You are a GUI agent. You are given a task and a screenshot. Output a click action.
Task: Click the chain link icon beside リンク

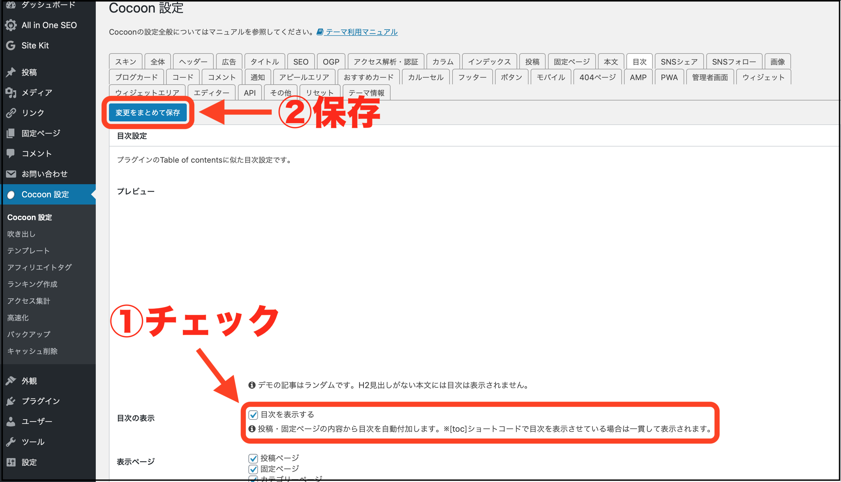11,113
